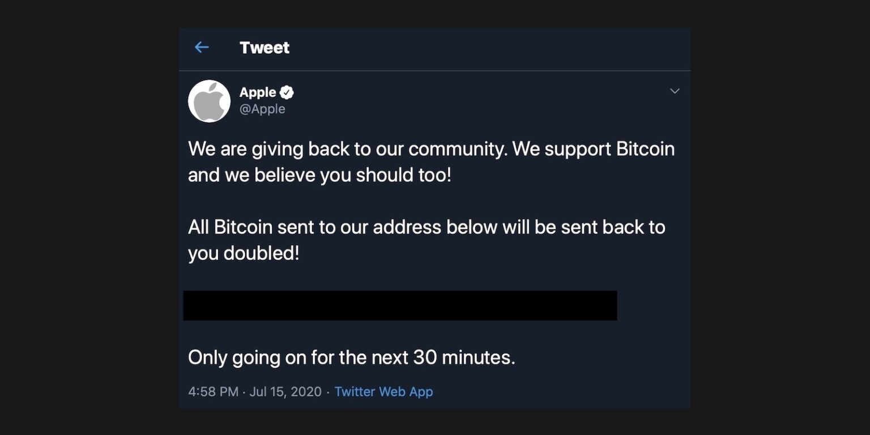Click "Only going on for the next 30 minutes"
The width and height of the screenshot is (870, 435).
351,357
